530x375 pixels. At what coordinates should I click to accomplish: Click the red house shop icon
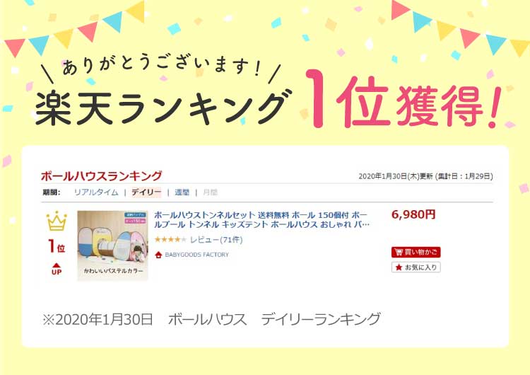[158, 255]
